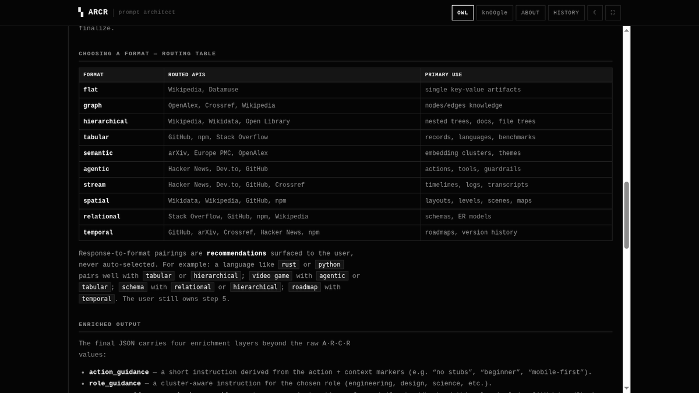Screen dimensions: 699x393
Task: Click the ARCR logo icon
Action: pyautogui.click(x=81, y=12)
